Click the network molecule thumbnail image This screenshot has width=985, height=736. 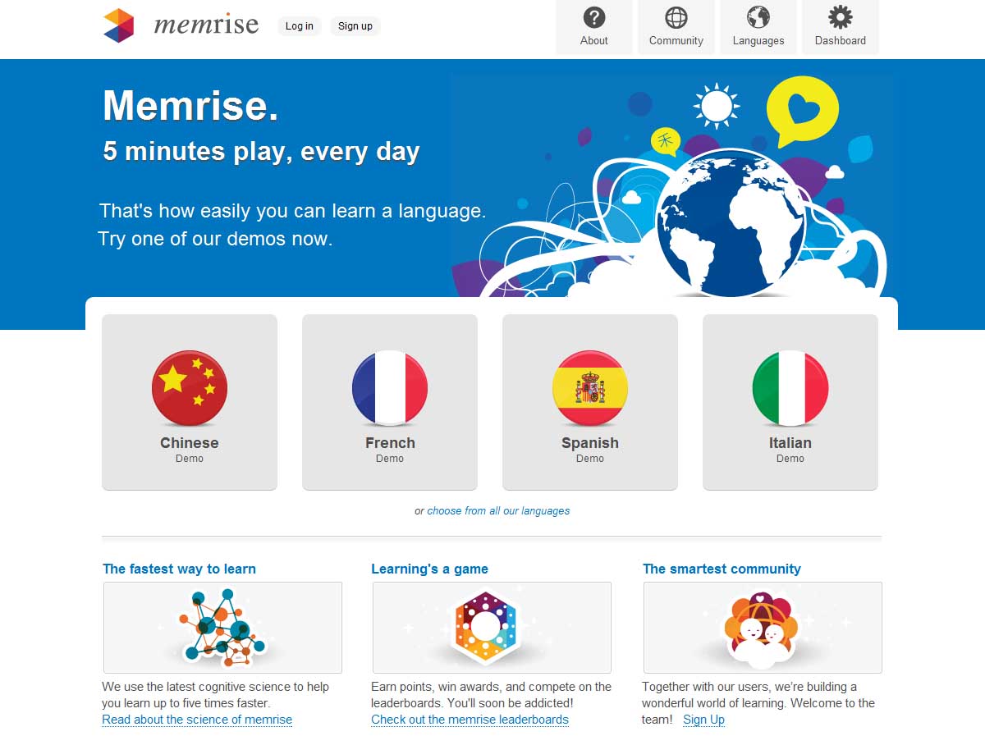[x=222, y=628]
